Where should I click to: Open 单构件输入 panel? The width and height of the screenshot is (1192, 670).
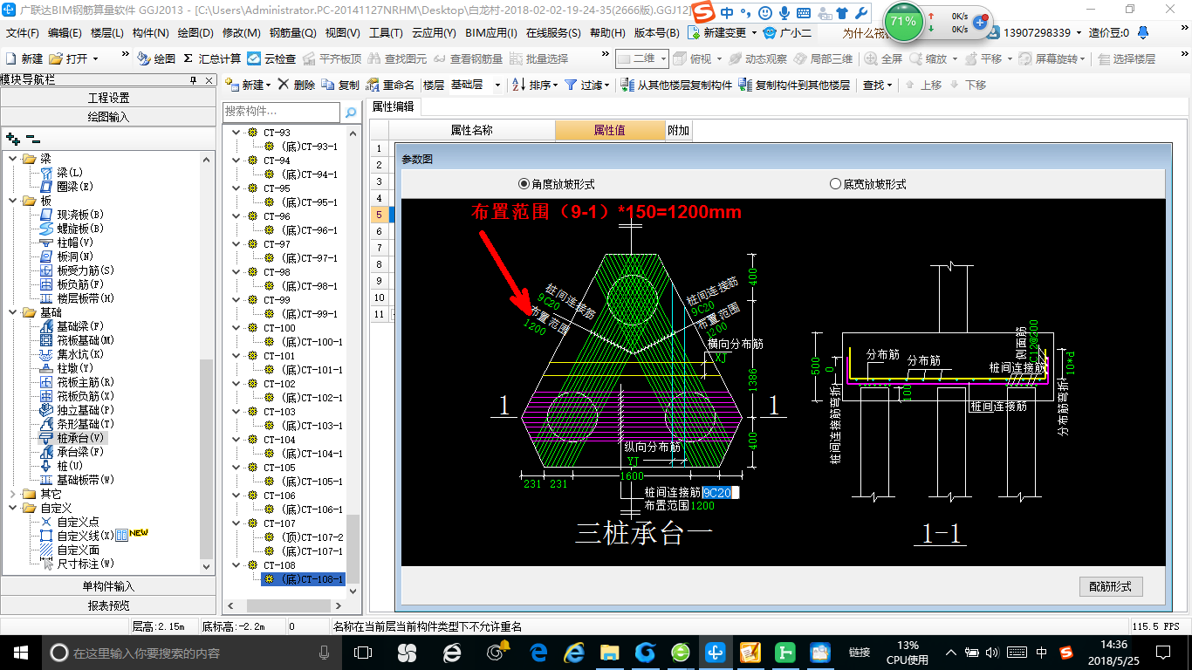point(108,586)
